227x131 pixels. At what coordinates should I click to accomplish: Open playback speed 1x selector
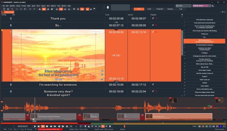[x=76, y=126]
